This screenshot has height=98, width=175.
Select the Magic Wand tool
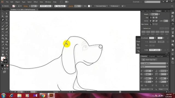pos(3,17)
